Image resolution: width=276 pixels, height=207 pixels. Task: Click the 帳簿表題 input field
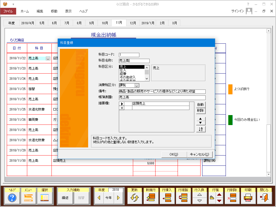[x=162, y=98]
